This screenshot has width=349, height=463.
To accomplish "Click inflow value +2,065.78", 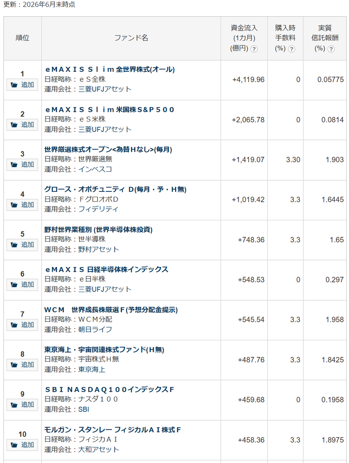I will 248,120.
